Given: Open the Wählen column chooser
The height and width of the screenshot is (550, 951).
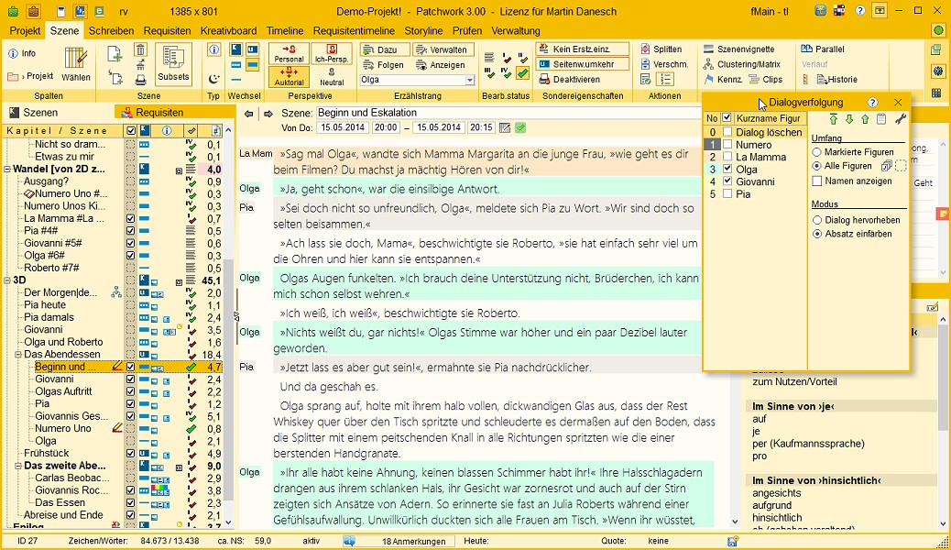Looking at the screenshot, I should tap(76, 64).
